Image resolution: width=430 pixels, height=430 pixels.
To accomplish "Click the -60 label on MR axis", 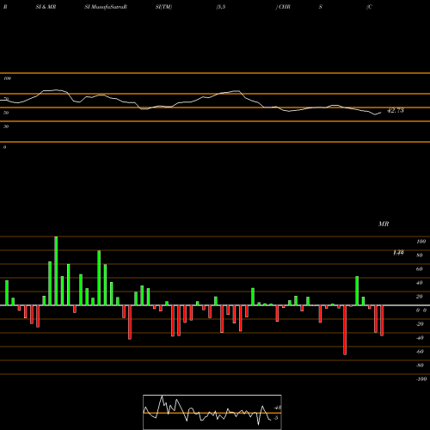I will click(x=420, y=352).
